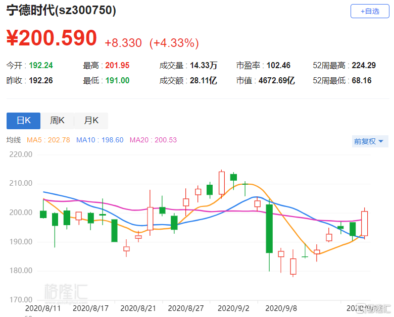Switch to the 周K weekly chart tab

click(57, 121)
